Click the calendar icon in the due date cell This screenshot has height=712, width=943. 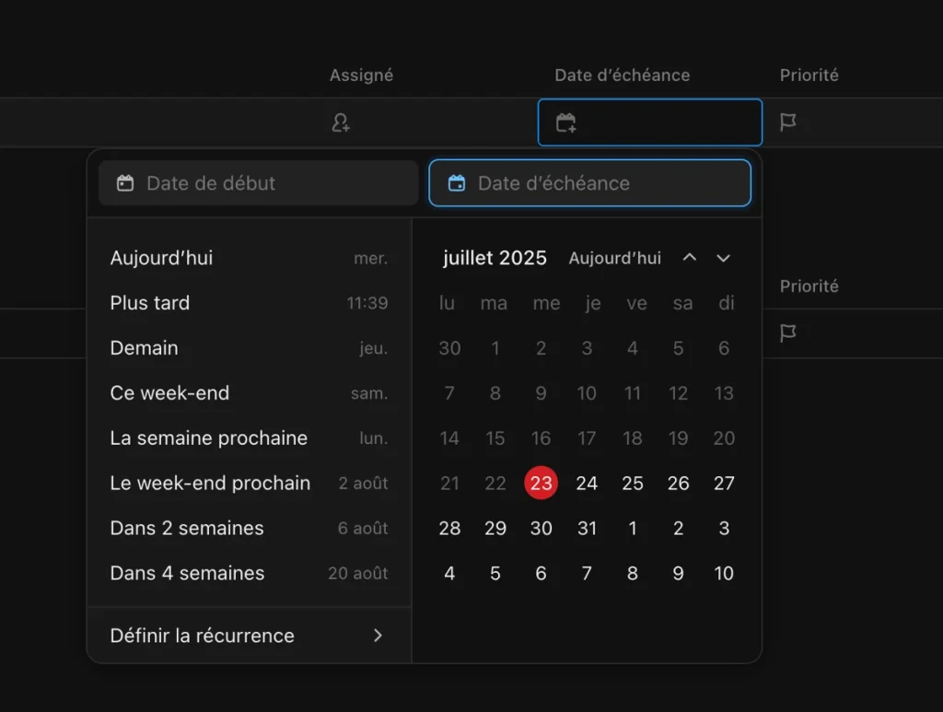coord(566,123)
